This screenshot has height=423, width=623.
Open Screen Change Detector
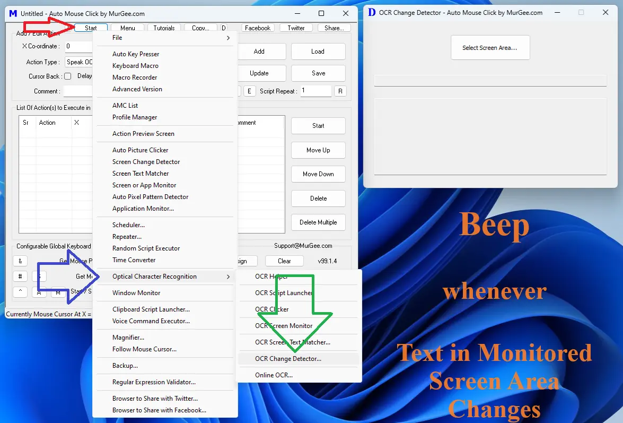[x=165, y=162]
